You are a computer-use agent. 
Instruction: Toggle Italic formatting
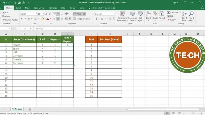pos(25,19)
